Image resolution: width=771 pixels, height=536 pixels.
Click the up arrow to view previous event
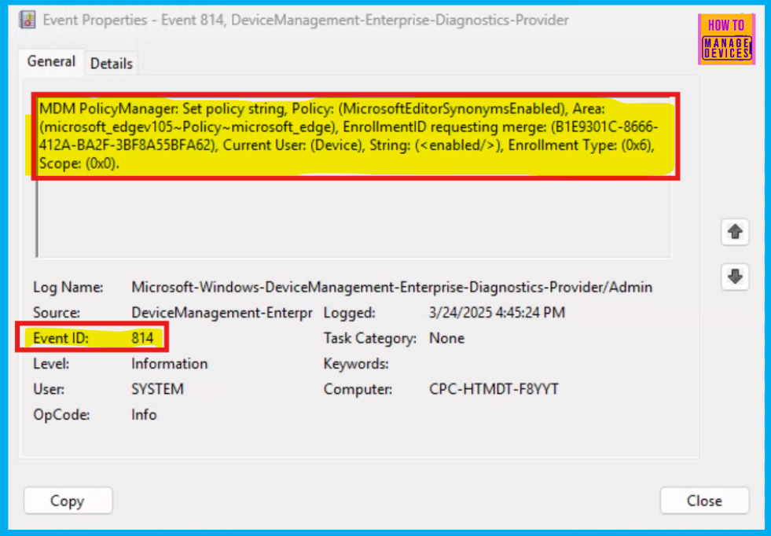coord(735,232)
